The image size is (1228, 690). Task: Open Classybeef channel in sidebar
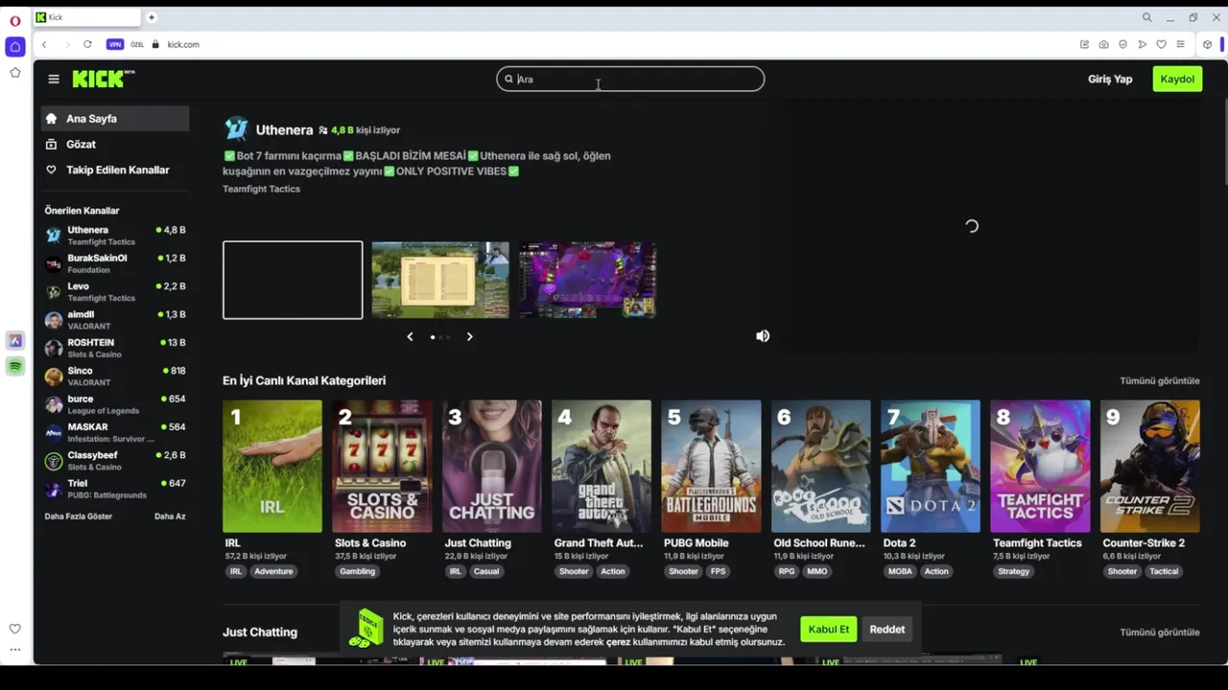tap(115, 460)
